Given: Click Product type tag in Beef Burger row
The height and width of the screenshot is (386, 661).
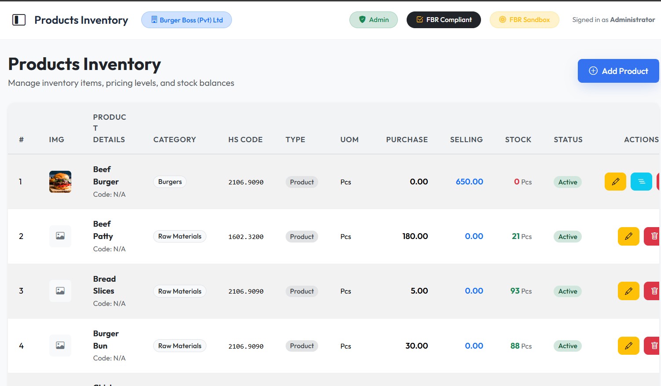Looking at the screenshot, I should [302, 182].
